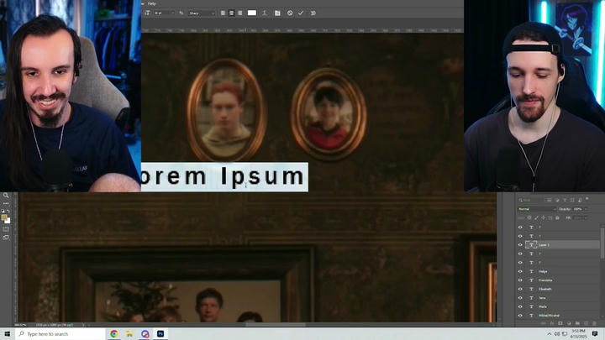605x340 pixels.
Task: Click the center align text button
Action: [231, 13]
